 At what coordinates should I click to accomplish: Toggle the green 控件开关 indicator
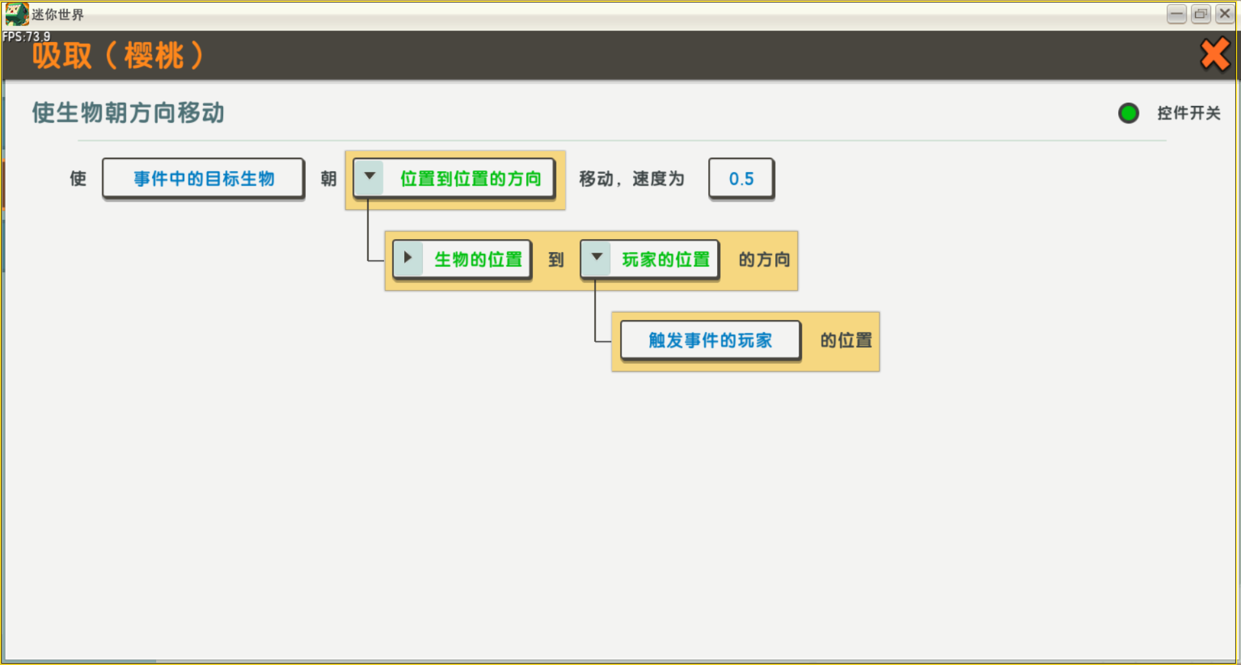pos(1128,114)
